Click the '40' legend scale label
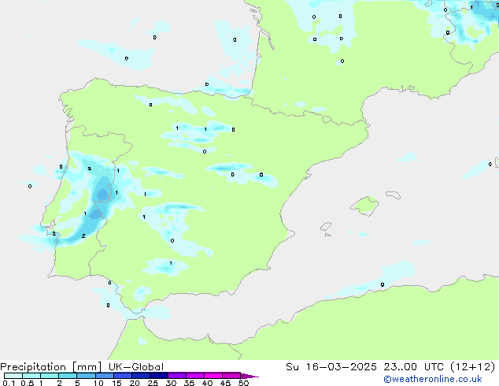The height and width of the screenshot is (386, 499). [x=207, y=383]
